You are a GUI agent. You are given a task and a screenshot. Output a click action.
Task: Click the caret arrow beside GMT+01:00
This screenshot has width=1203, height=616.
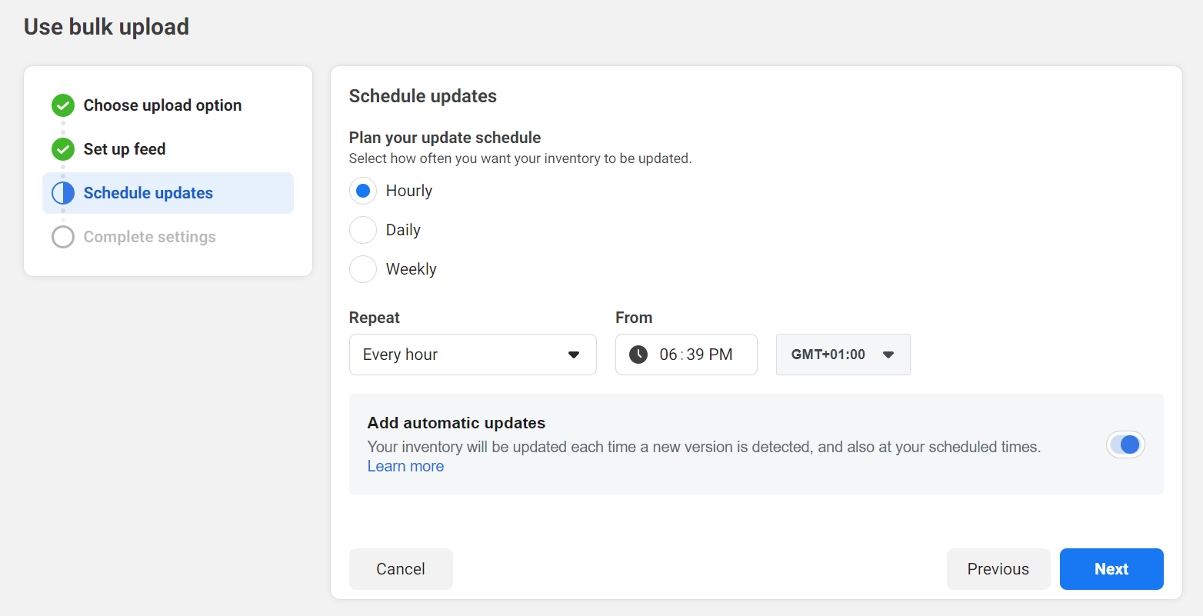coord(888,355)
